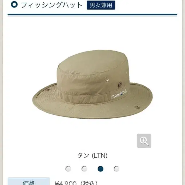Click the blue divider under the title
185x185 pixels.
click(x=92, y=14)
